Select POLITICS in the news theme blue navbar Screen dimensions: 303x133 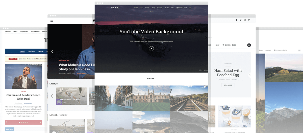pos(31,51)
